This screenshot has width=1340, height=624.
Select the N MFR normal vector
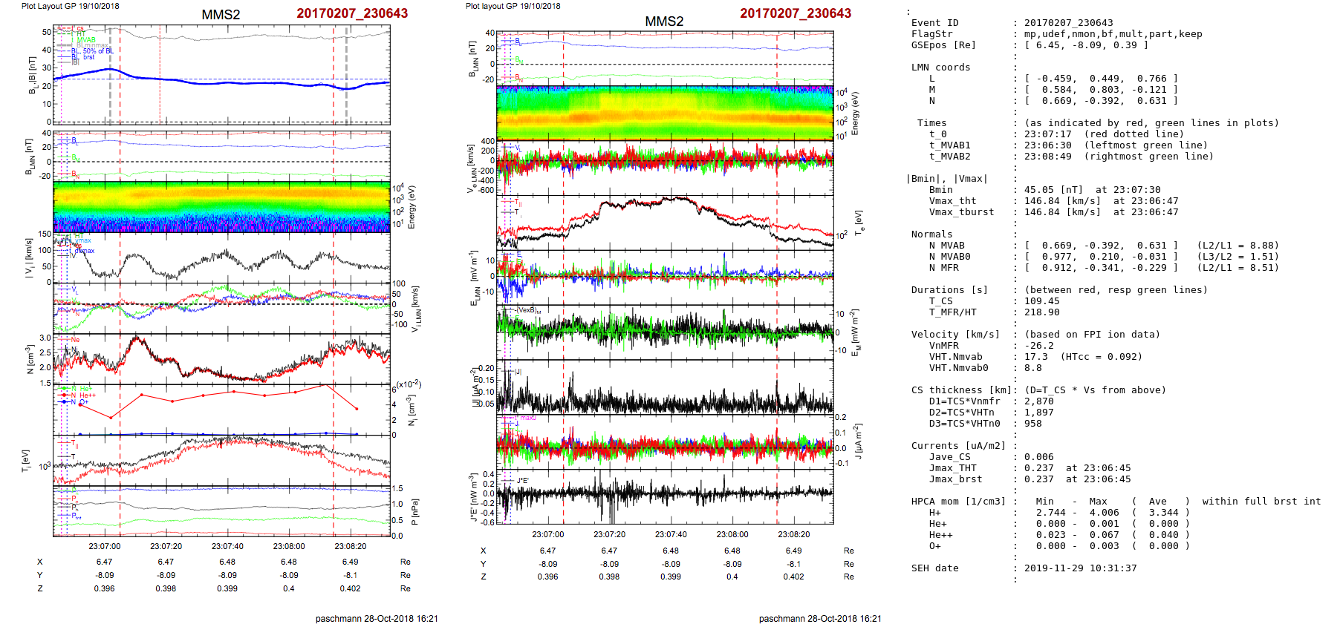(x=1101, y=268)
